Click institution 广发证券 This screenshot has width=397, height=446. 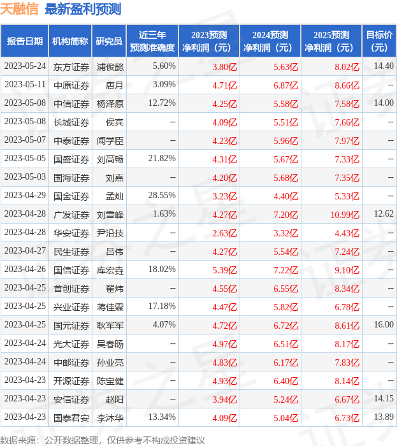71,215
